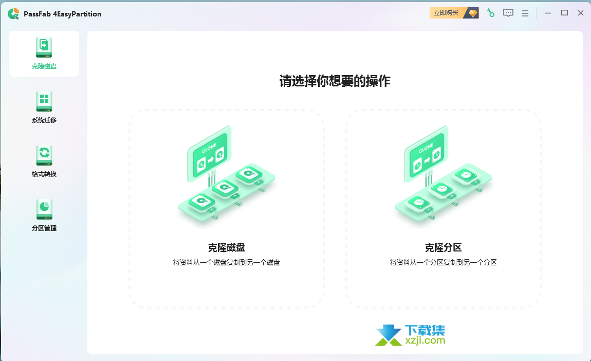Open the hamburger menu icon
The height and width of the screenshot is (361, 591).
525,13
